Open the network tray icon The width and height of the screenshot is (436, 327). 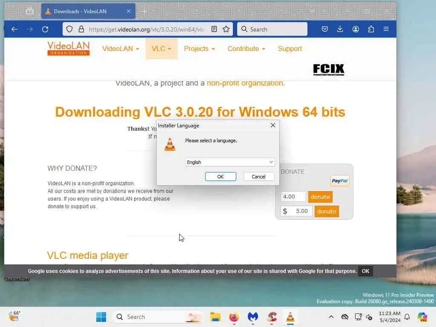(358, 317)
